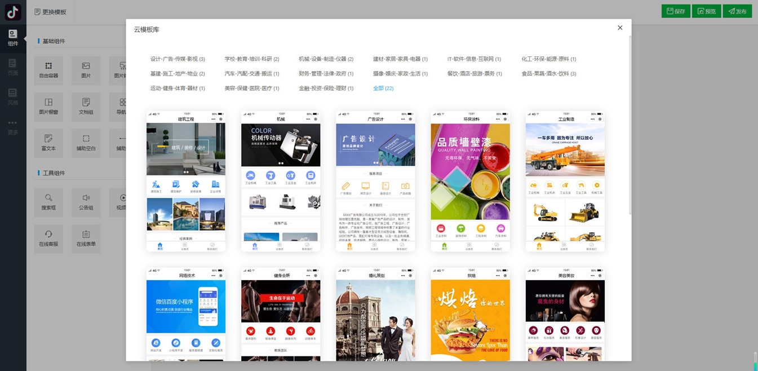This screenshot has height=371, width=758.
Task: Add the 在线客服 component
Action: 48,238
